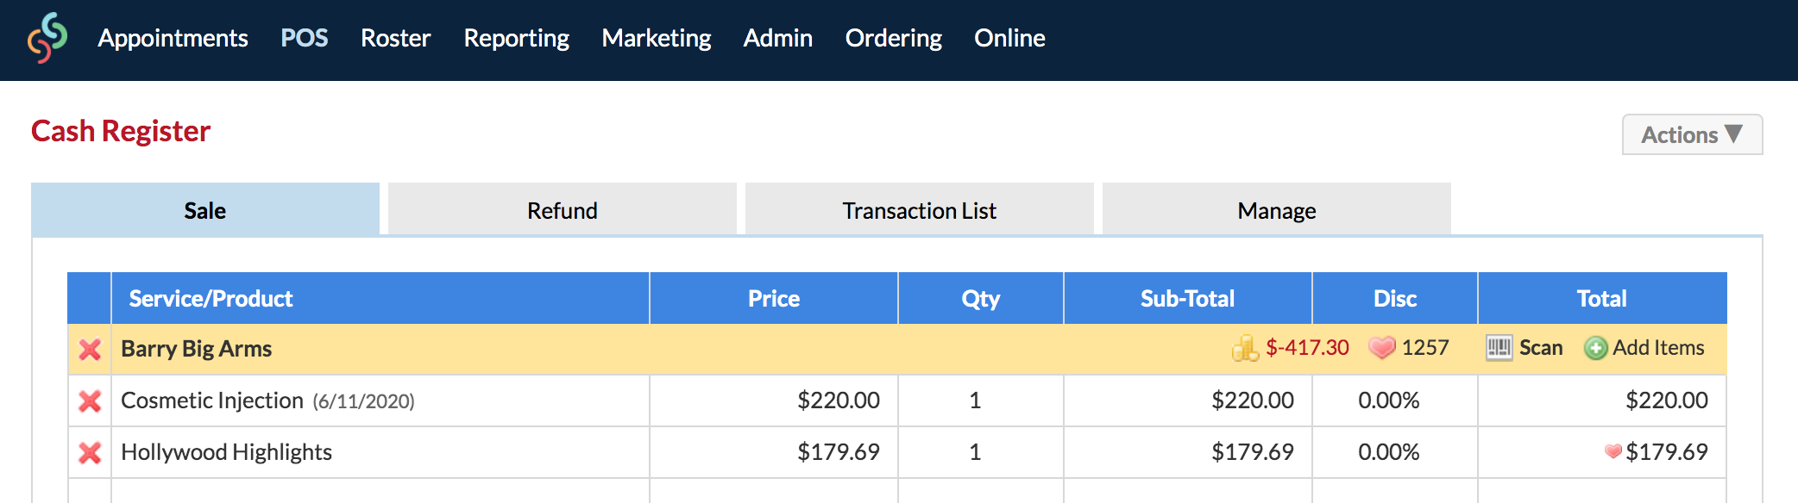Click the Roster navigation item
Screen dimensions: 1798x503
(x=395, y=38)
